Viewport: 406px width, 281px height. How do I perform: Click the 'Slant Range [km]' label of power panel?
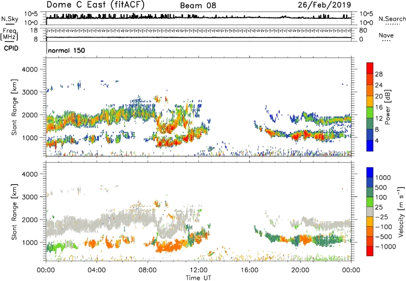14,107
